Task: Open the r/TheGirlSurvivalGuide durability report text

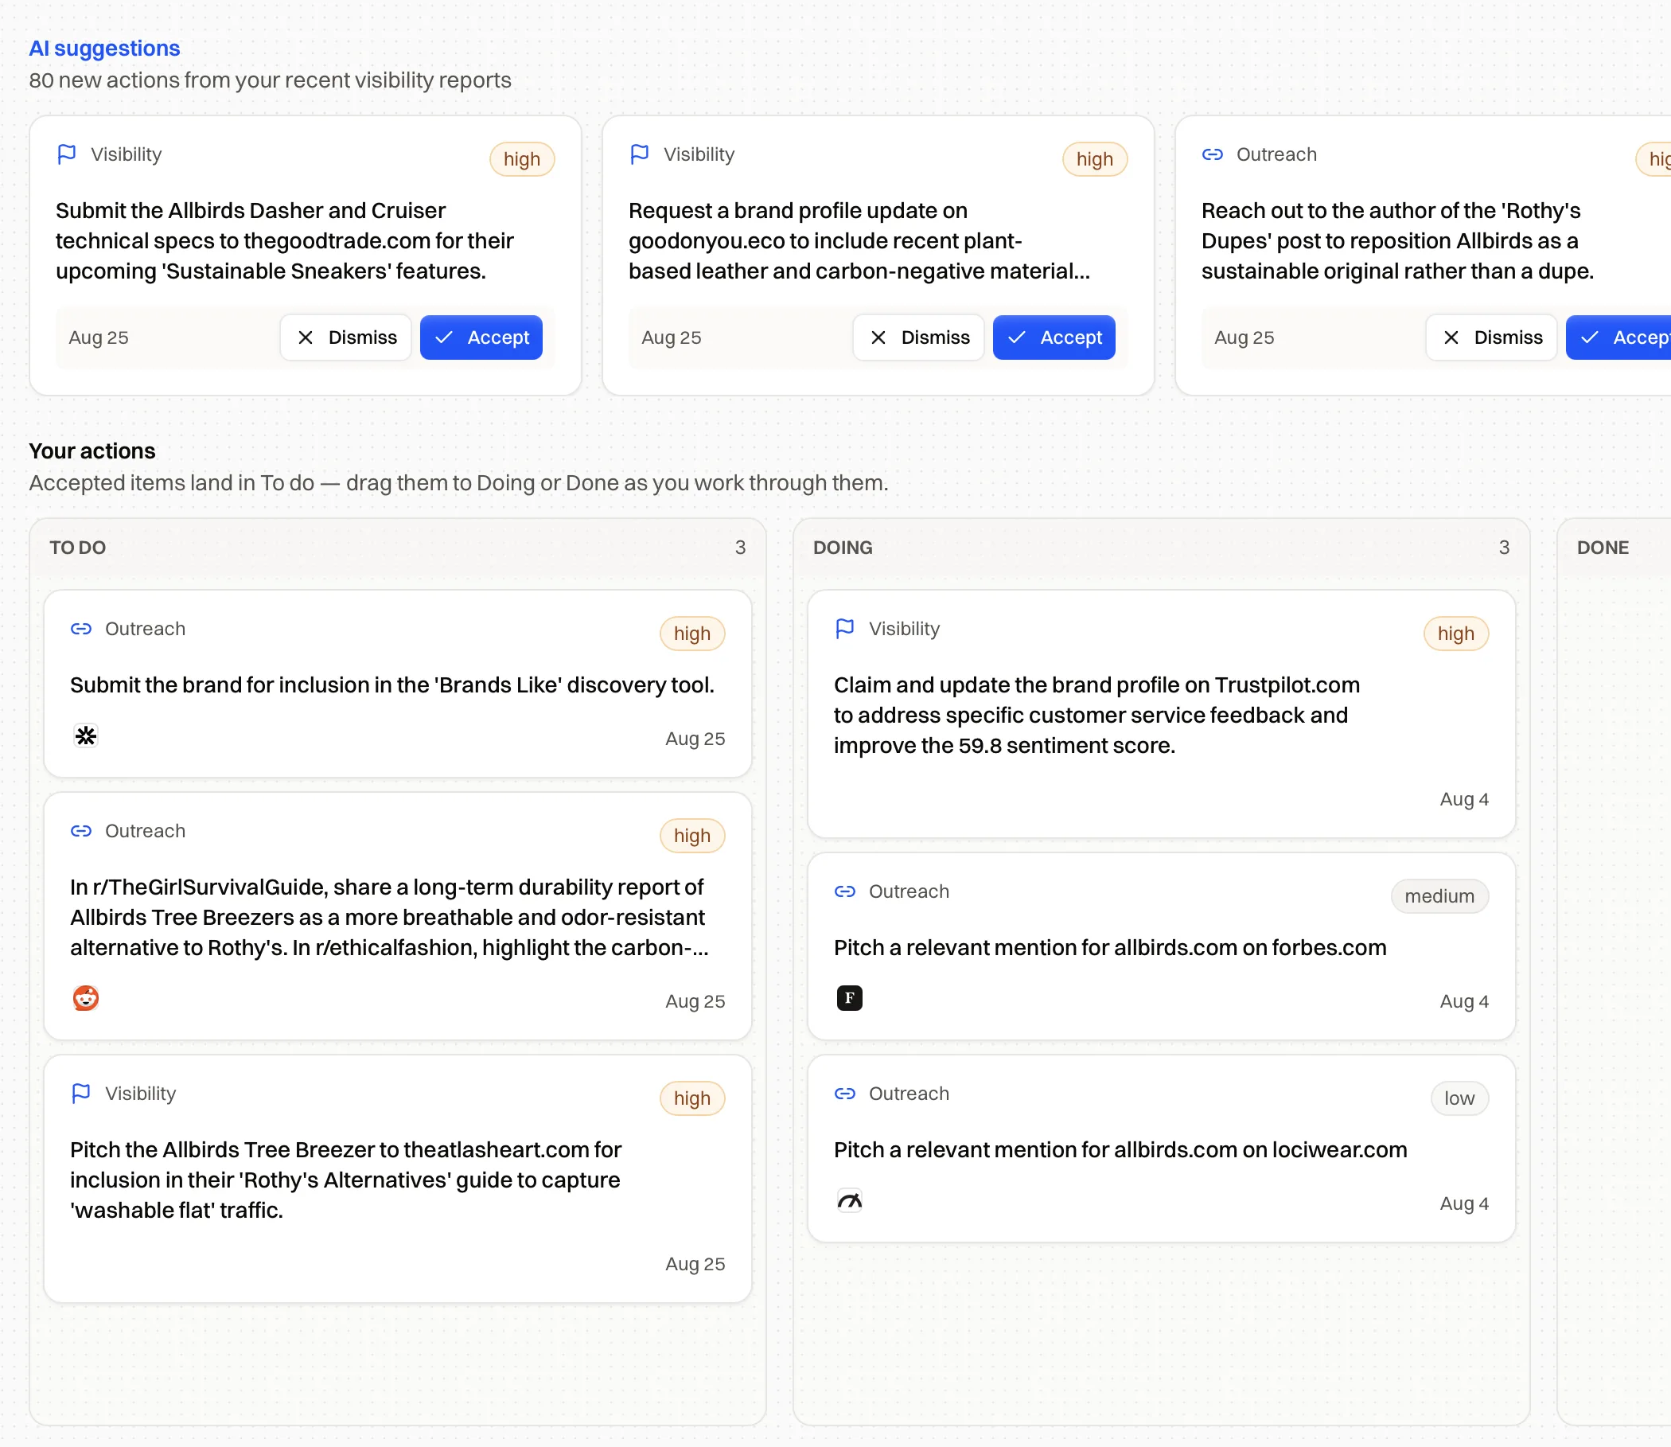Action: click(x=390, y=917)
